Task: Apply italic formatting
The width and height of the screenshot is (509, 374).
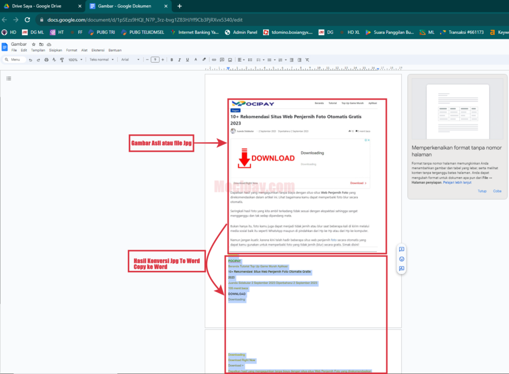Action: point(179,60)
